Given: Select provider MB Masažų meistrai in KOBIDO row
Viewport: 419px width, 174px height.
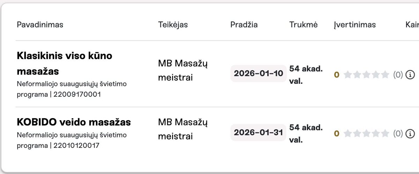Looking at the screenshot, I should (x=183, y=129).
